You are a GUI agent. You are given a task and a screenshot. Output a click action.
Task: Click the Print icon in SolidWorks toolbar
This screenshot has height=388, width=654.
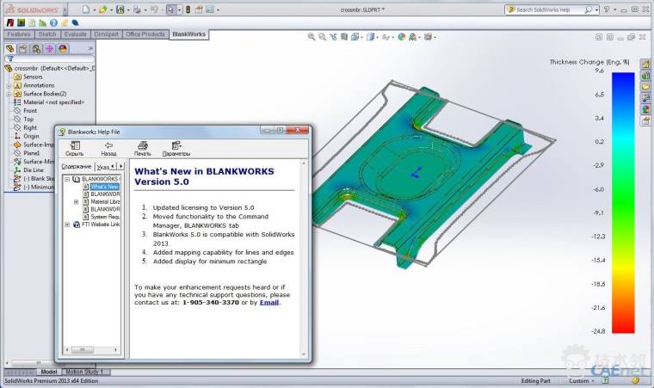(x=137, y=9)
